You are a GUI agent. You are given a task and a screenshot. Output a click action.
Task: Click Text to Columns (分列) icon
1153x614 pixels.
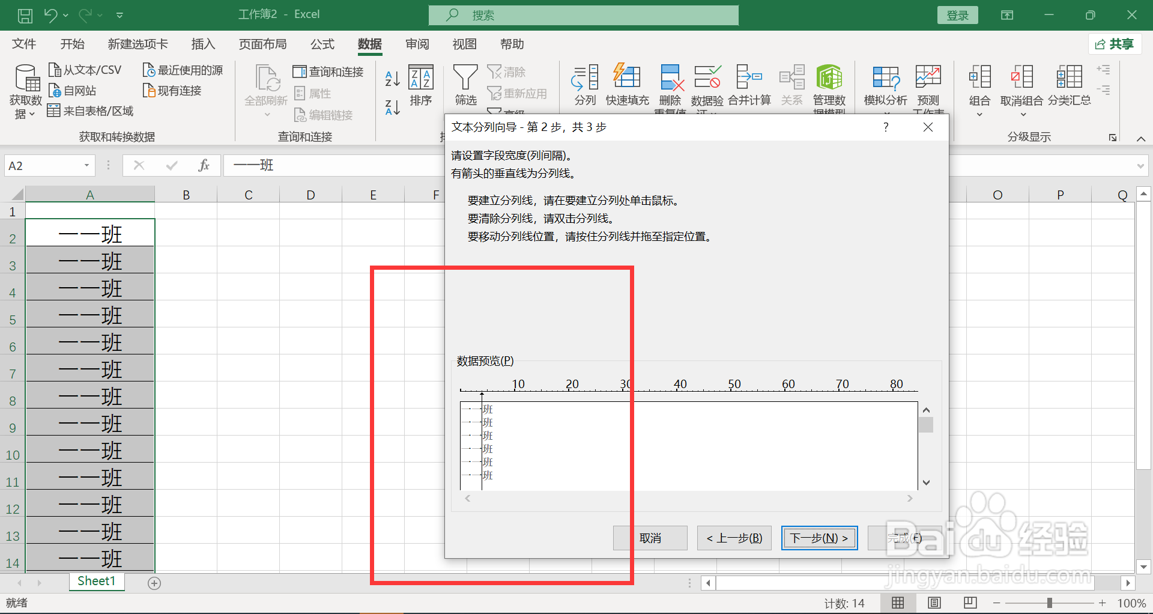pyautogui.click(x=585, y=86)
